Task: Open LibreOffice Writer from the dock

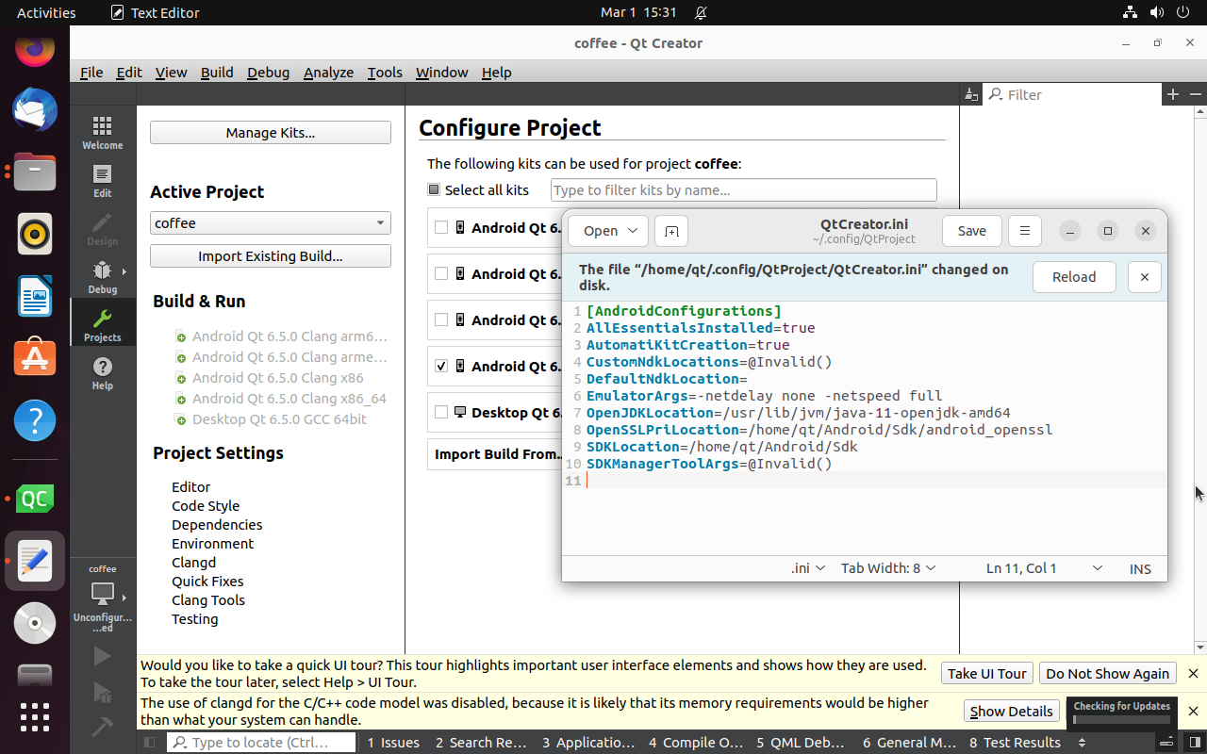Action: pyautogui.click(x=35, y=296)
